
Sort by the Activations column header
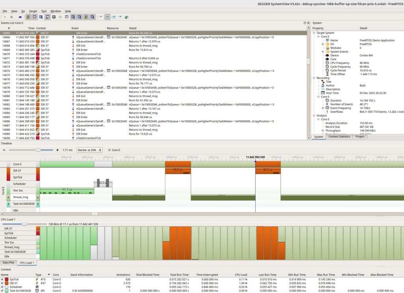123,274
